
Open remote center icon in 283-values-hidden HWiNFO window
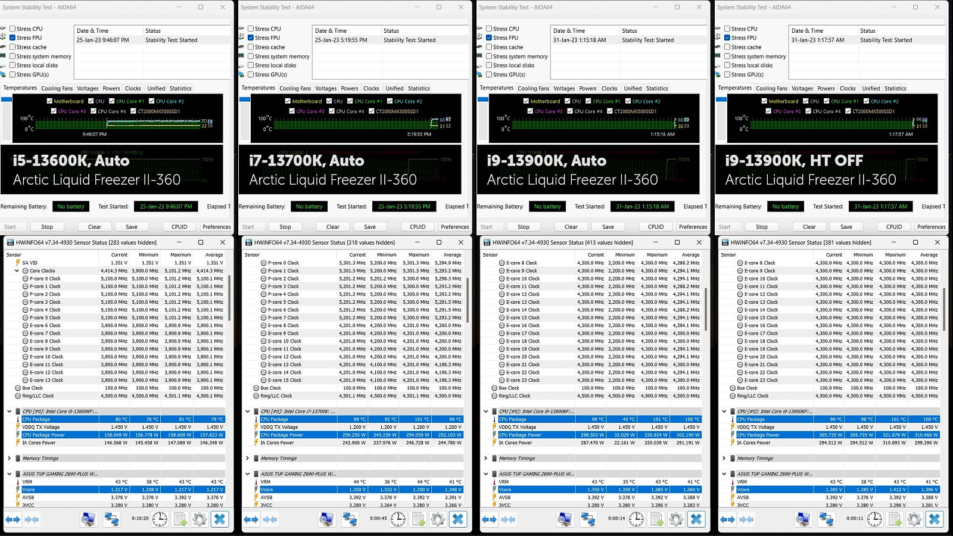pyautogui.click(x=111, y=519)
